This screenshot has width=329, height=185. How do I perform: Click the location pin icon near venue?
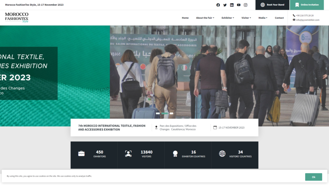pos(156,127)
